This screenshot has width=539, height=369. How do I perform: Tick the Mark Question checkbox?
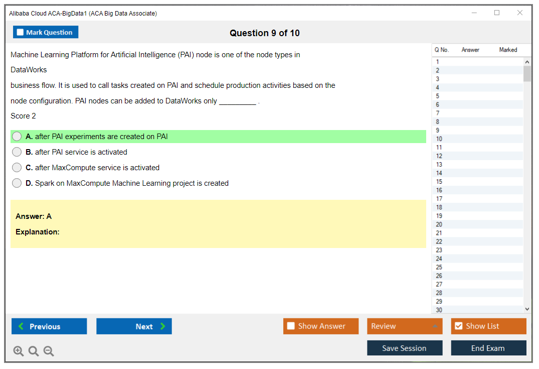coord(21,33)
